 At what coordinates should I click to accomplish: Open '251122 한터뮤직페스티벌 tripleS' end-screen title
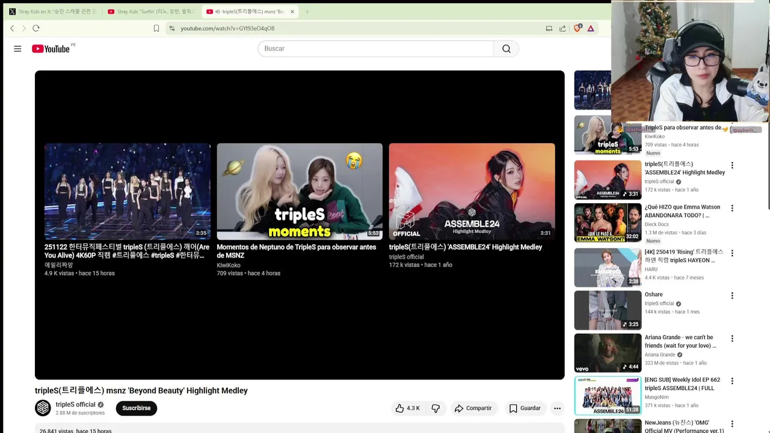(x=127, y=251)
